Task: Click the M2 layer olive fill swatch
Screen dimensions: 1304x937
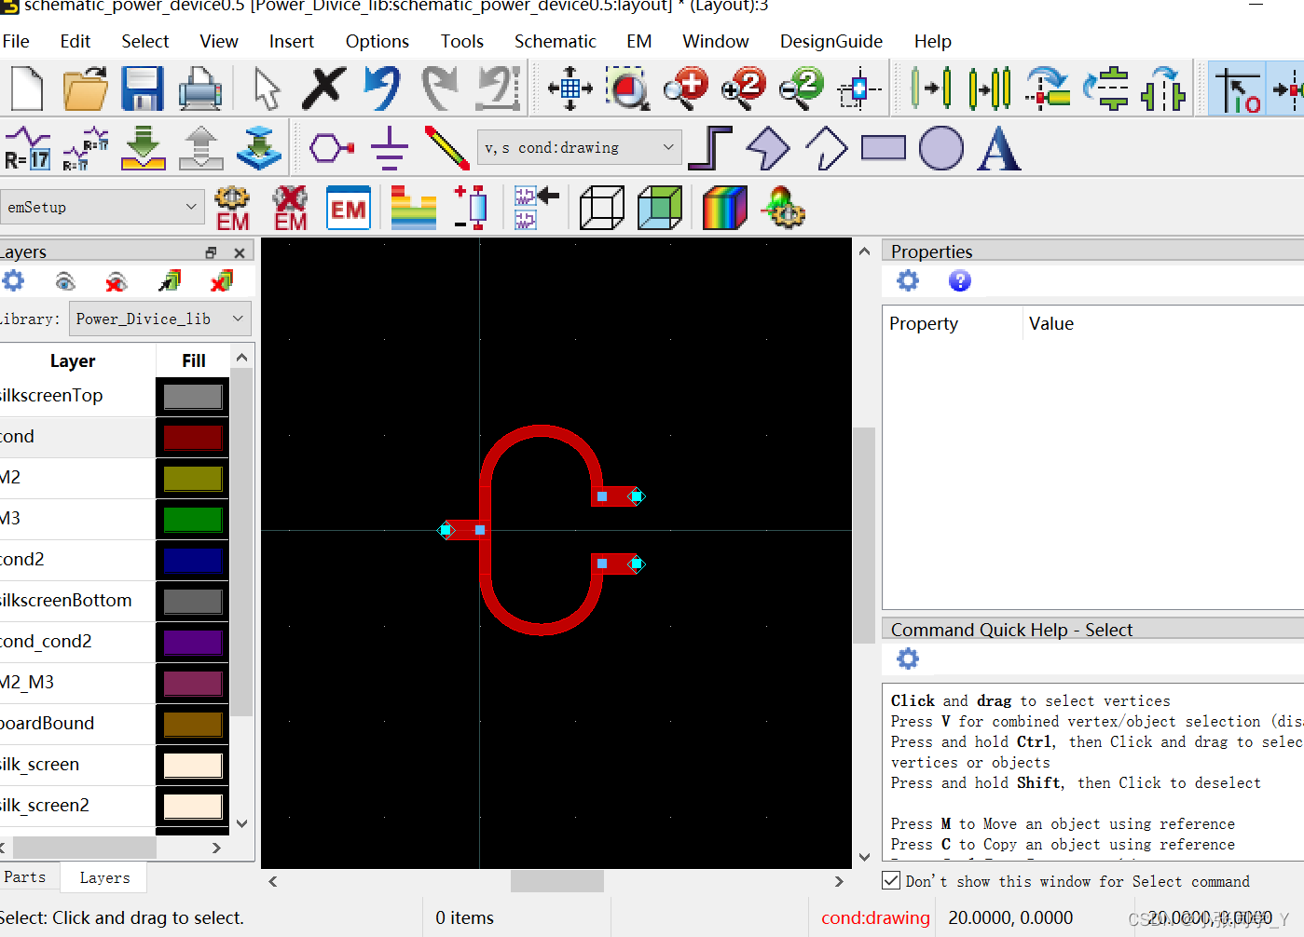Action: click(193, 478)
